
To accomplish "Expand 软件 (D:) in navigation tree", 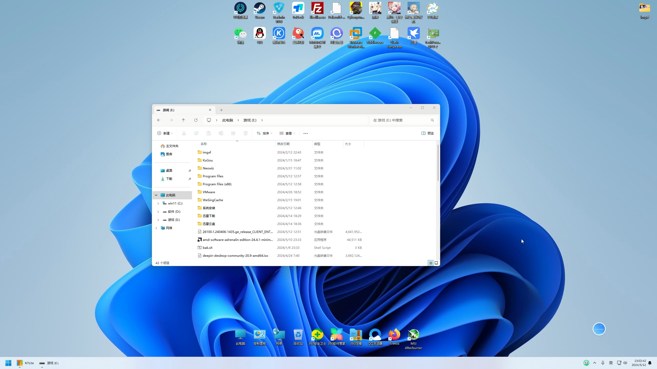I will (158, 212).
